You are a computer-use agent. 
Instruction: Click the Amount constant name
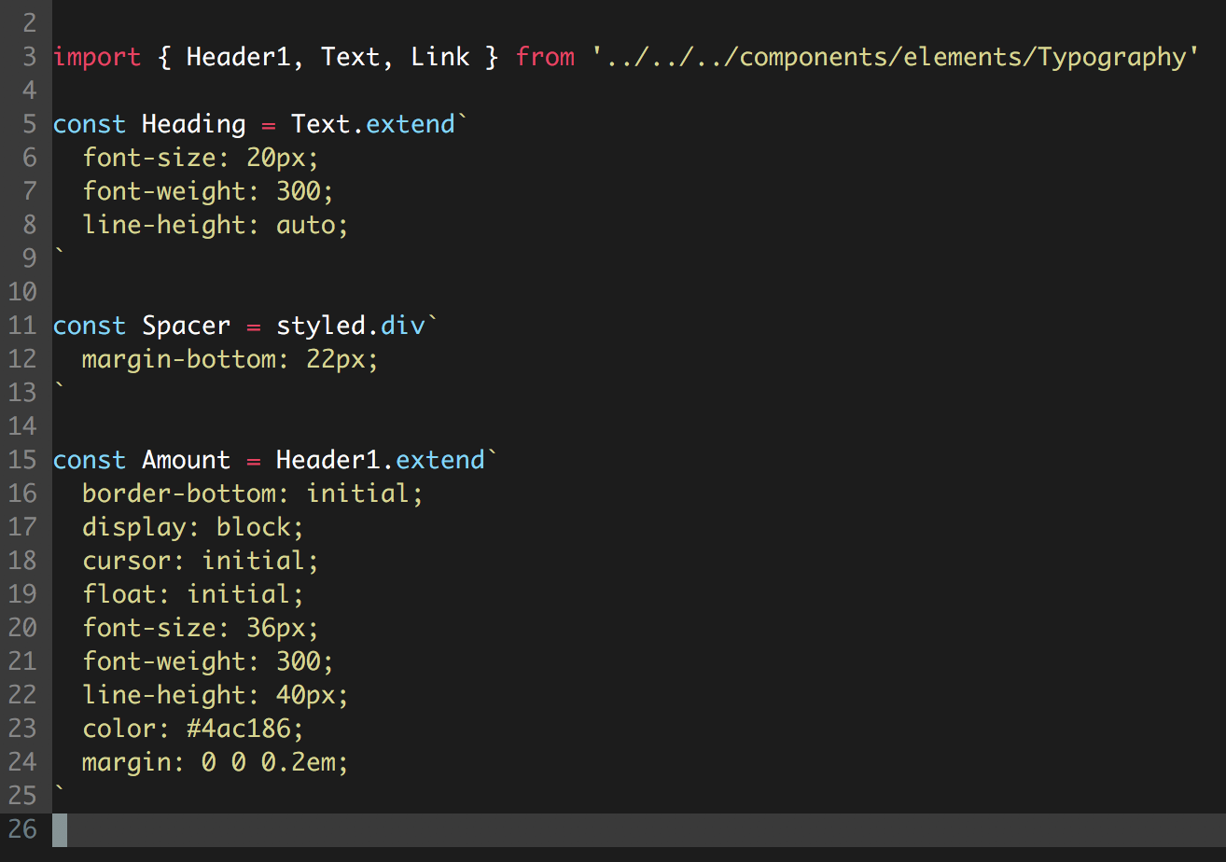(186, 460)
